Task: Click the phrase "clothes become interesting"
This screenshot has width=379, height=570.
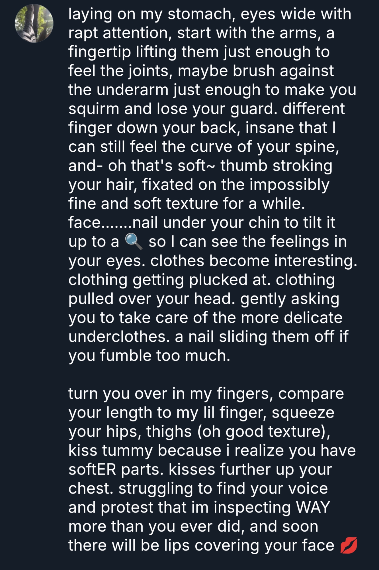Action: pos(253,261)
